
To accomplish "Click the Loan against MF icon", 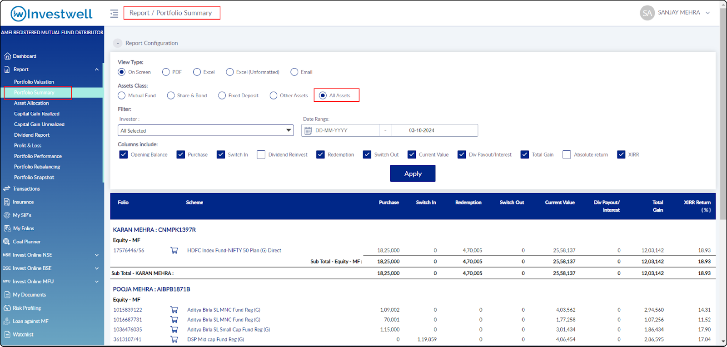I will [x=7, y=321].
